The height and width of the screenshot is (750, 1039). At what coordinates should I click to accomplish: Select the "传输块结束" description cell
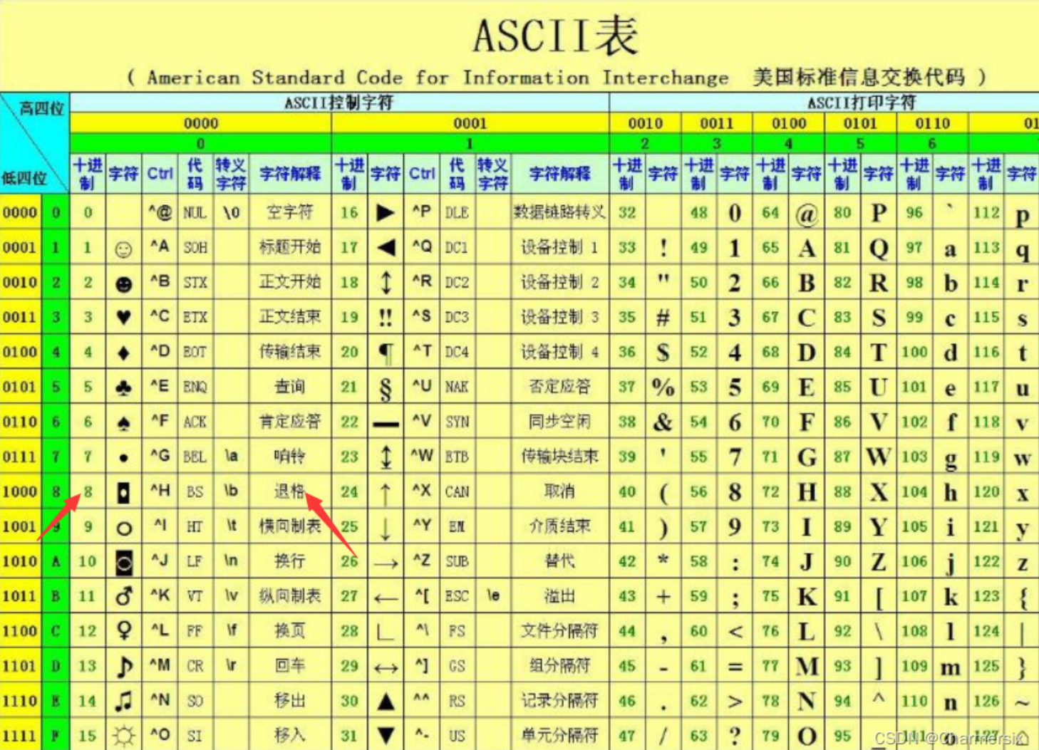[x=559, y=457]
